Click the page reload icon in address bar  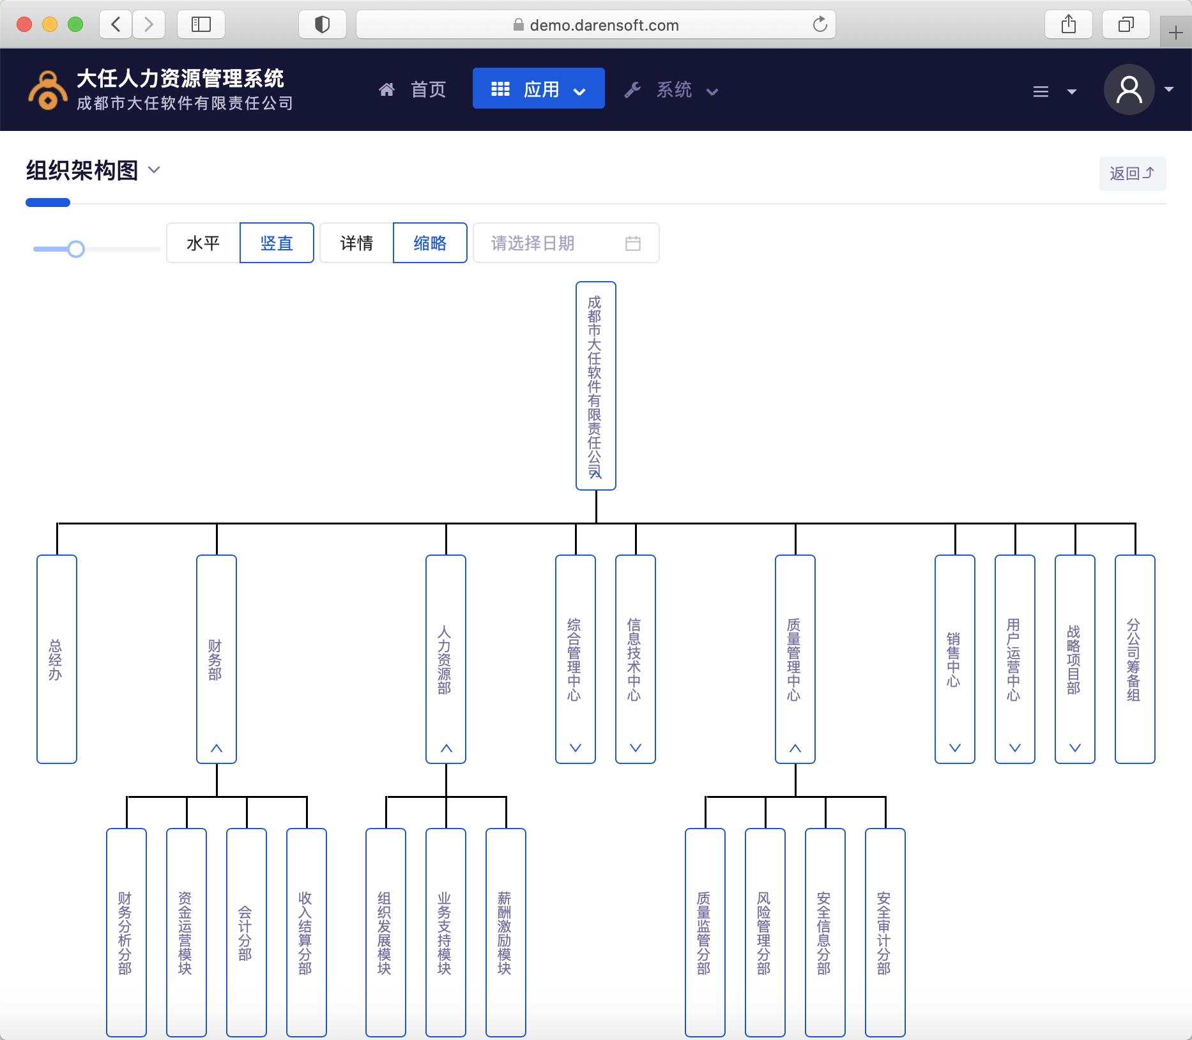coord(820,25)
